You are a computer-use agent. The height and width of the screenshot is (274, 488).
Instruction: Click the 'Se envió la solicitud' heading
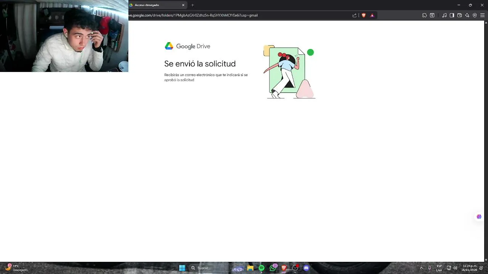click(x=200, y=64)
